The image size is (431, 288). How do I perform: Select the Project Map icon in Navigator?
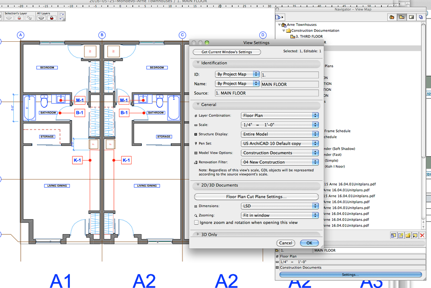click(391, 17)
